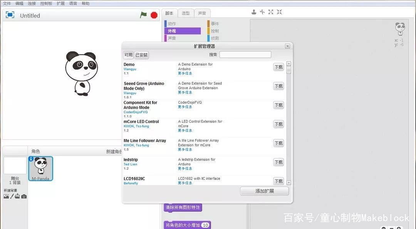Screen dimensions: 416x229
Task: Choose new backdrop from library icon
Action: [x=6, y=196]
